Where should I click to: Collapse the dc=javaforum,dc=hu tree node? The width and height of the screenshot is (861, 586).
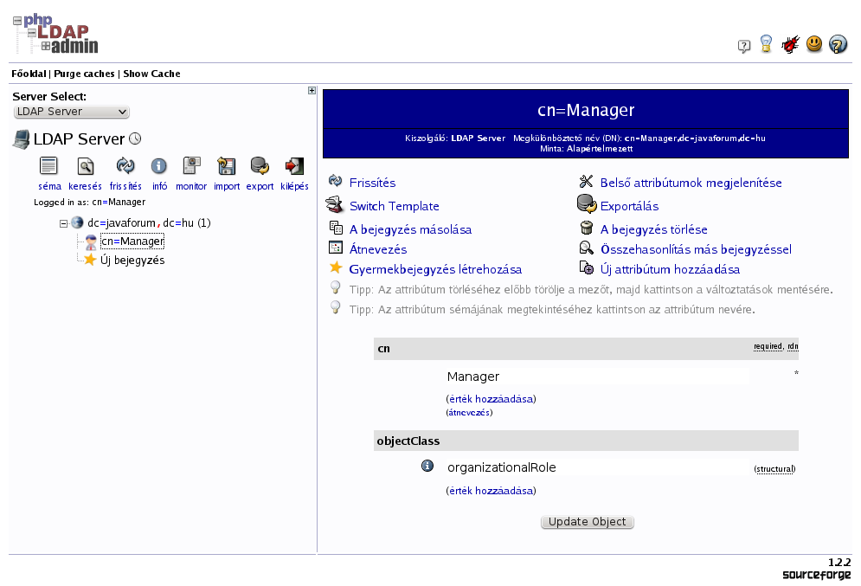click(x=64, y=223)
